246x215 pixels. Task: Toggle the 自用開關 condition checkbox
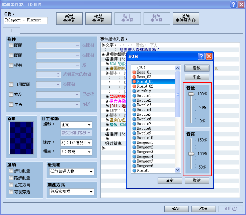[x=11, y=85]
